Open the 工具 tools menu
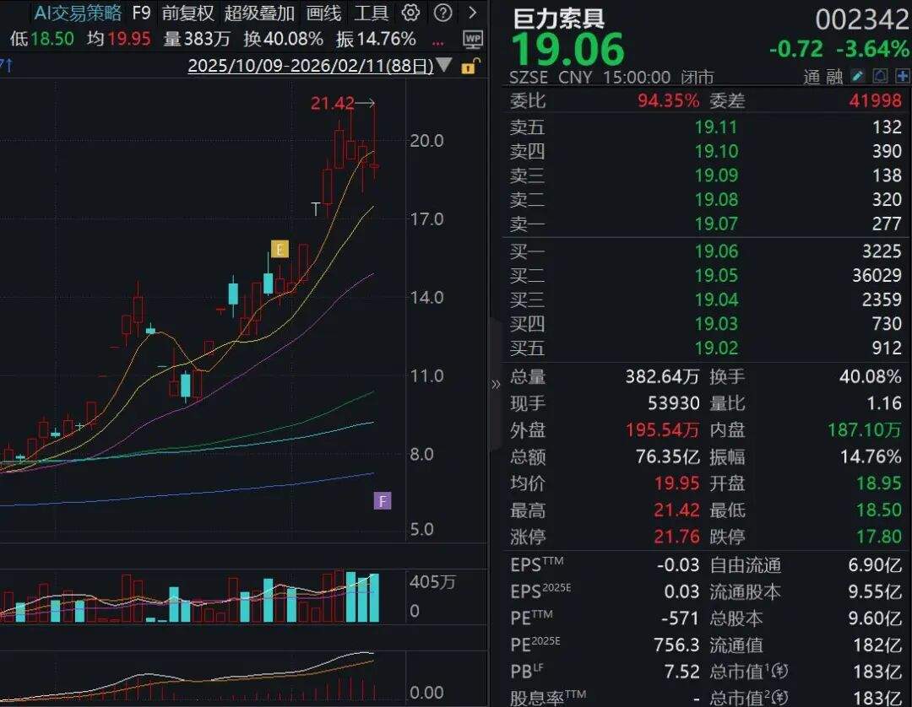Image resolution: width=912 pixels, height=707 pixels. pos(372,13)
